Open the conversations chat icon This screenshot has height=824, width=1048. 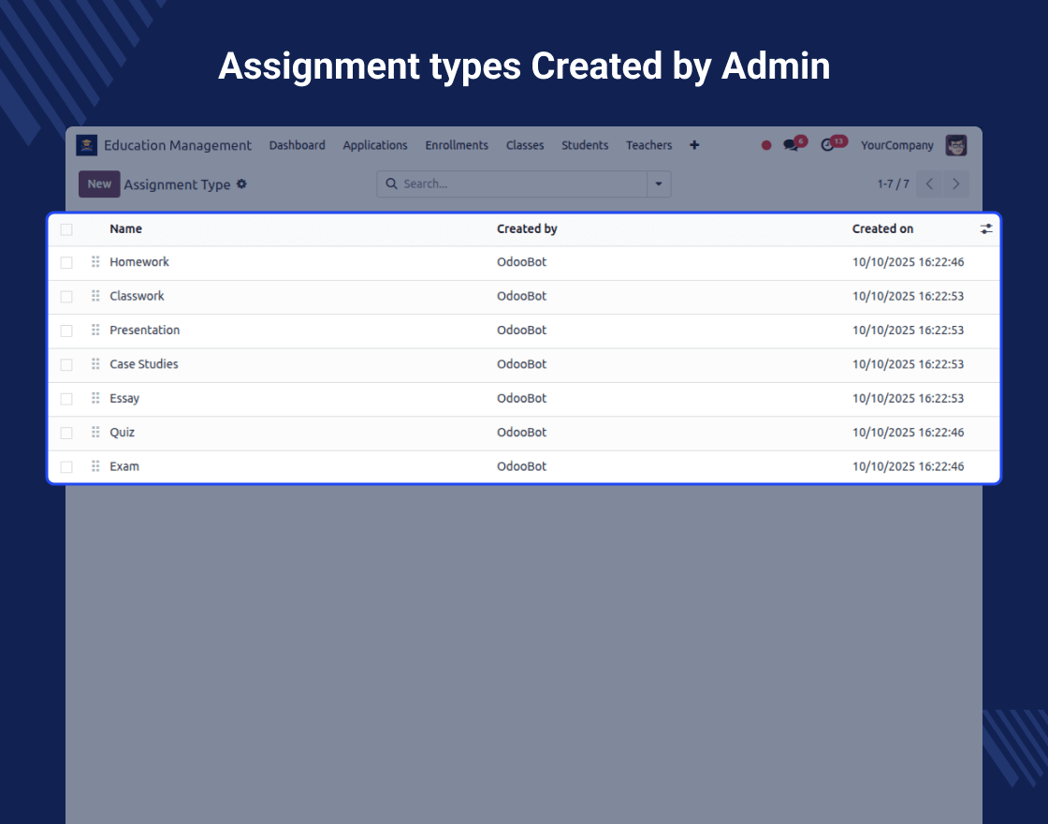point(792,145)
